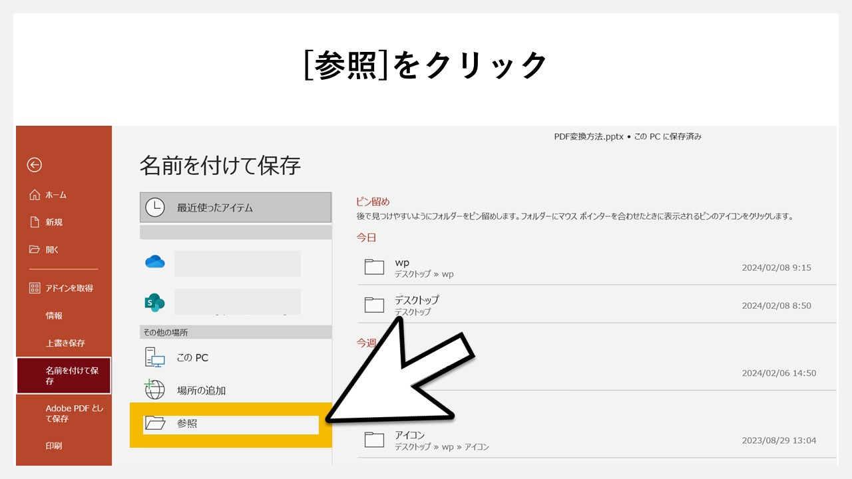Switch to 情報 in the sidebar
Screen dimensions: 852x479
[x=55, y=315]
